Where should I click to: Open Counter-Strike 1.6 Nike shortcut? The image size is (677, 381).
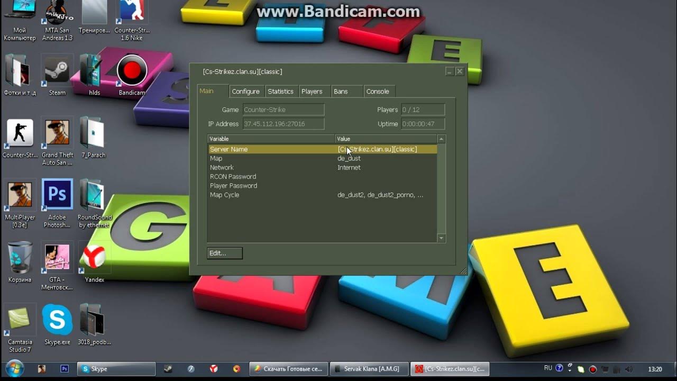point(132,20)
